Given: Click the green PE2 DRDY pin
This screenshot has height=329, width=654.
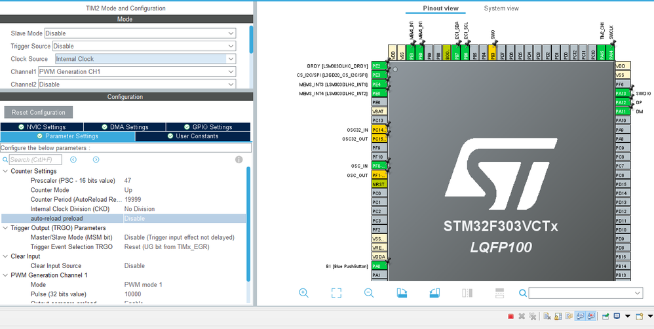Looking at the screenshot, I should [x=379, y=66].
